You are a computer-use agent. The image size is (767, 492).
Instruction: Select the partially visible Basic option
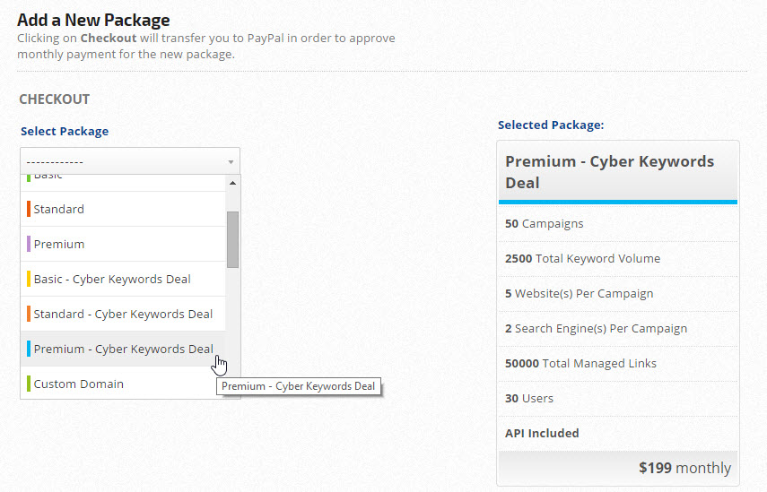tap(48, 177)
